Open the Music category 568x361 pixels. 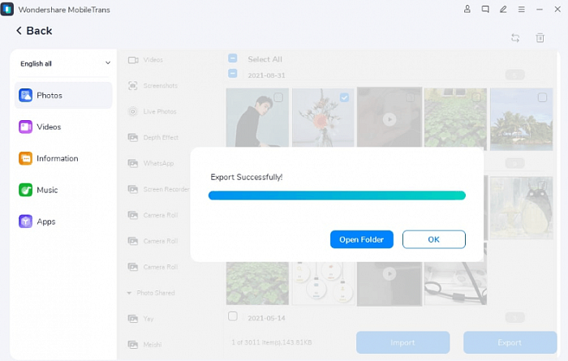click(63, 190)
